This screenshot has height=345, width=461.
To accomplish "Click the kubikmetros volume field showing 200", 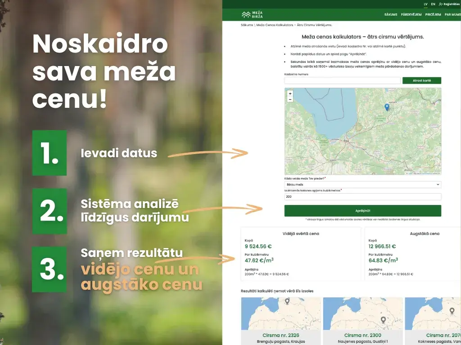I will pos(362,196).
